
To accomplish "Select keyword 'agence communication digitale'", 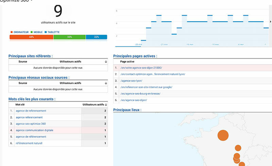I will 34,130.
